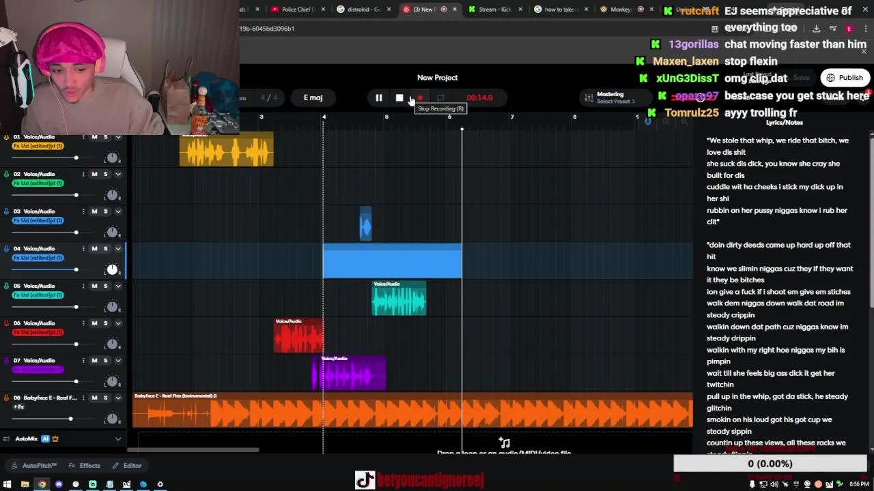The image size is (874, 491).
Task: Click track 07 purple microphone icon
Action: click(7, 360)
